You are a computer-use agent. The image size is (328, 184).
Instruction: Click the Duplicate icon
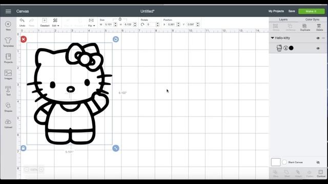point(304,26)
